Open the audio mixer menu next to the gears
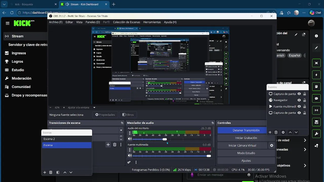Image resolution: width=324 pixels, height=182 pixels. pos(136,162)
